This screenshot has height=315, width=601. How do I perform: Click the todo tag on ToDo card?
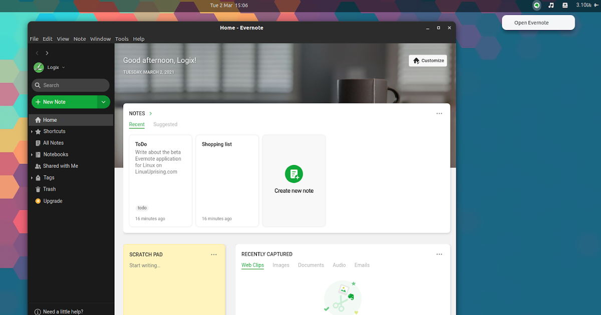pyautogui.click(x=142, y=208)
